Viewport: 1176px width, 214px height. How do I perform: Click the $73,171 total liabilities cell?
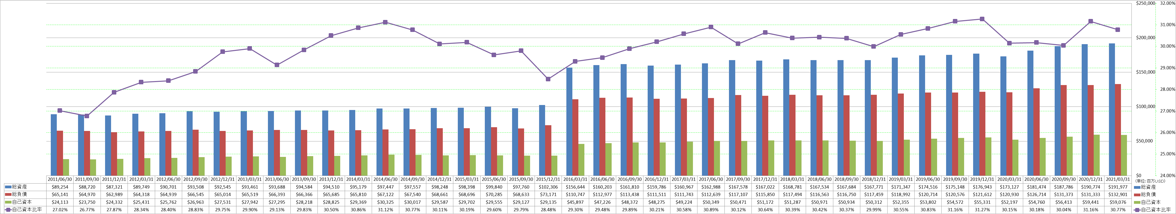(548, 195)
